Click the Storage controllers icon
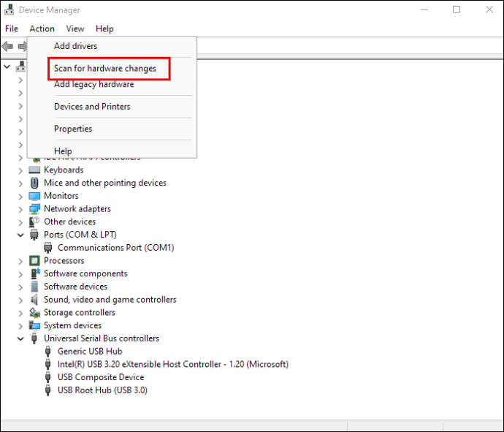The height and width of the screenshot is (432, 504). tap(34, 312)
